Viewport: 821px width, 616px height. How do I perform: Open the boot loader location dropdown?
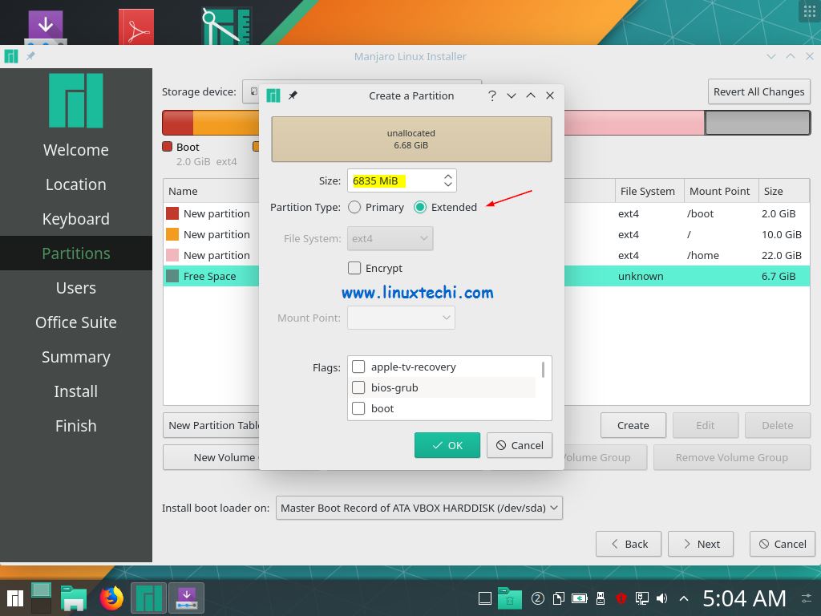point(419,508)
